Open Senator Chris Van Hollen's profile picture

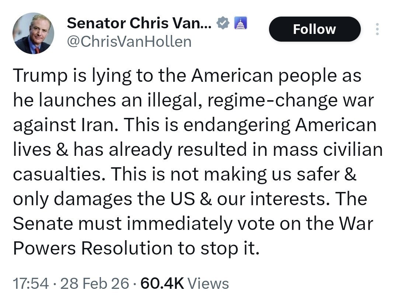[34, 34]
